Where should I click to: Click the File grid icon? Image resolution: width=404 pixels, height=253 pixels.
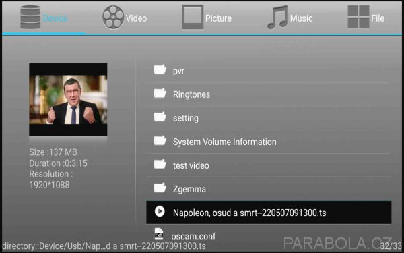click(358, 17)
